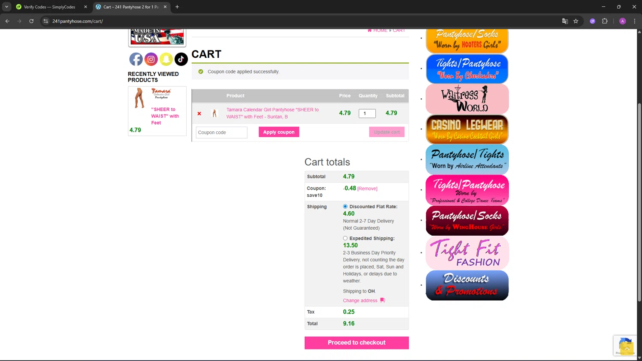Open the browser extensions puzzle icon
Screen dimensions: 642x361
[605, 21]
